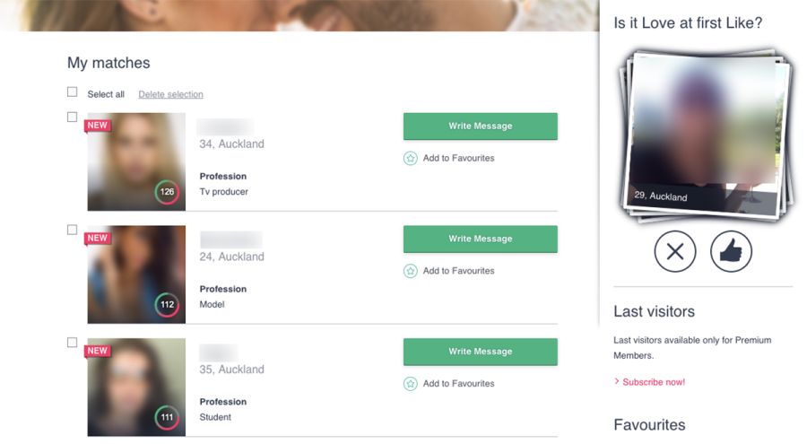Toggle the Select all checkbox
807x444 pixels.
(x=73, y=91)
